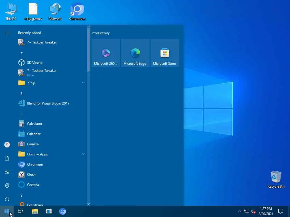
Task: Open Pictures from the Start sidebar
Action: pyautogui.click(x=7, y=172)
